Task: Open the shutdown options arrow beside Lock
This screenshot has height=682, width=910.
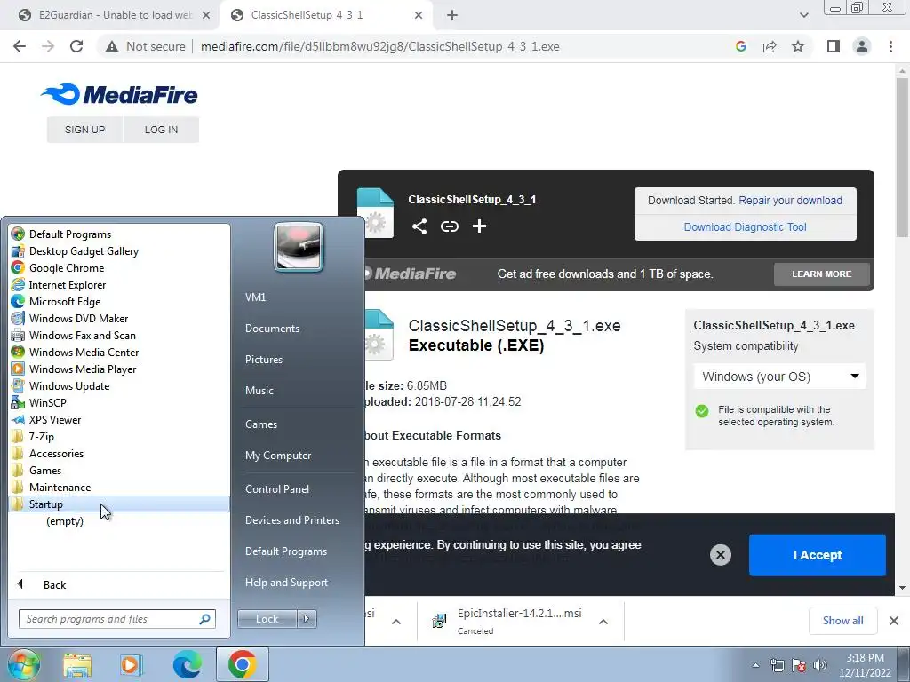Action: pos(307,619)
